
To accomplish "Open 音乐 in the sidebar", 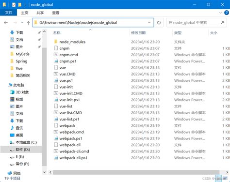I will click(19, 128).
